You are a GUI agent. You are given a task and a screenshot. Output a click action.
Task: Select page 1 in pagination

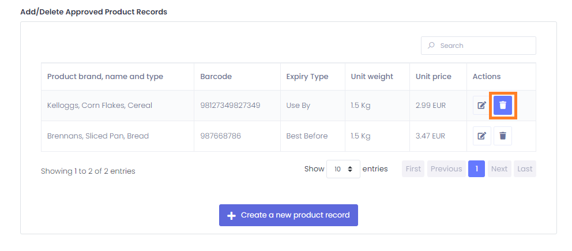click(x=476, y=169)
